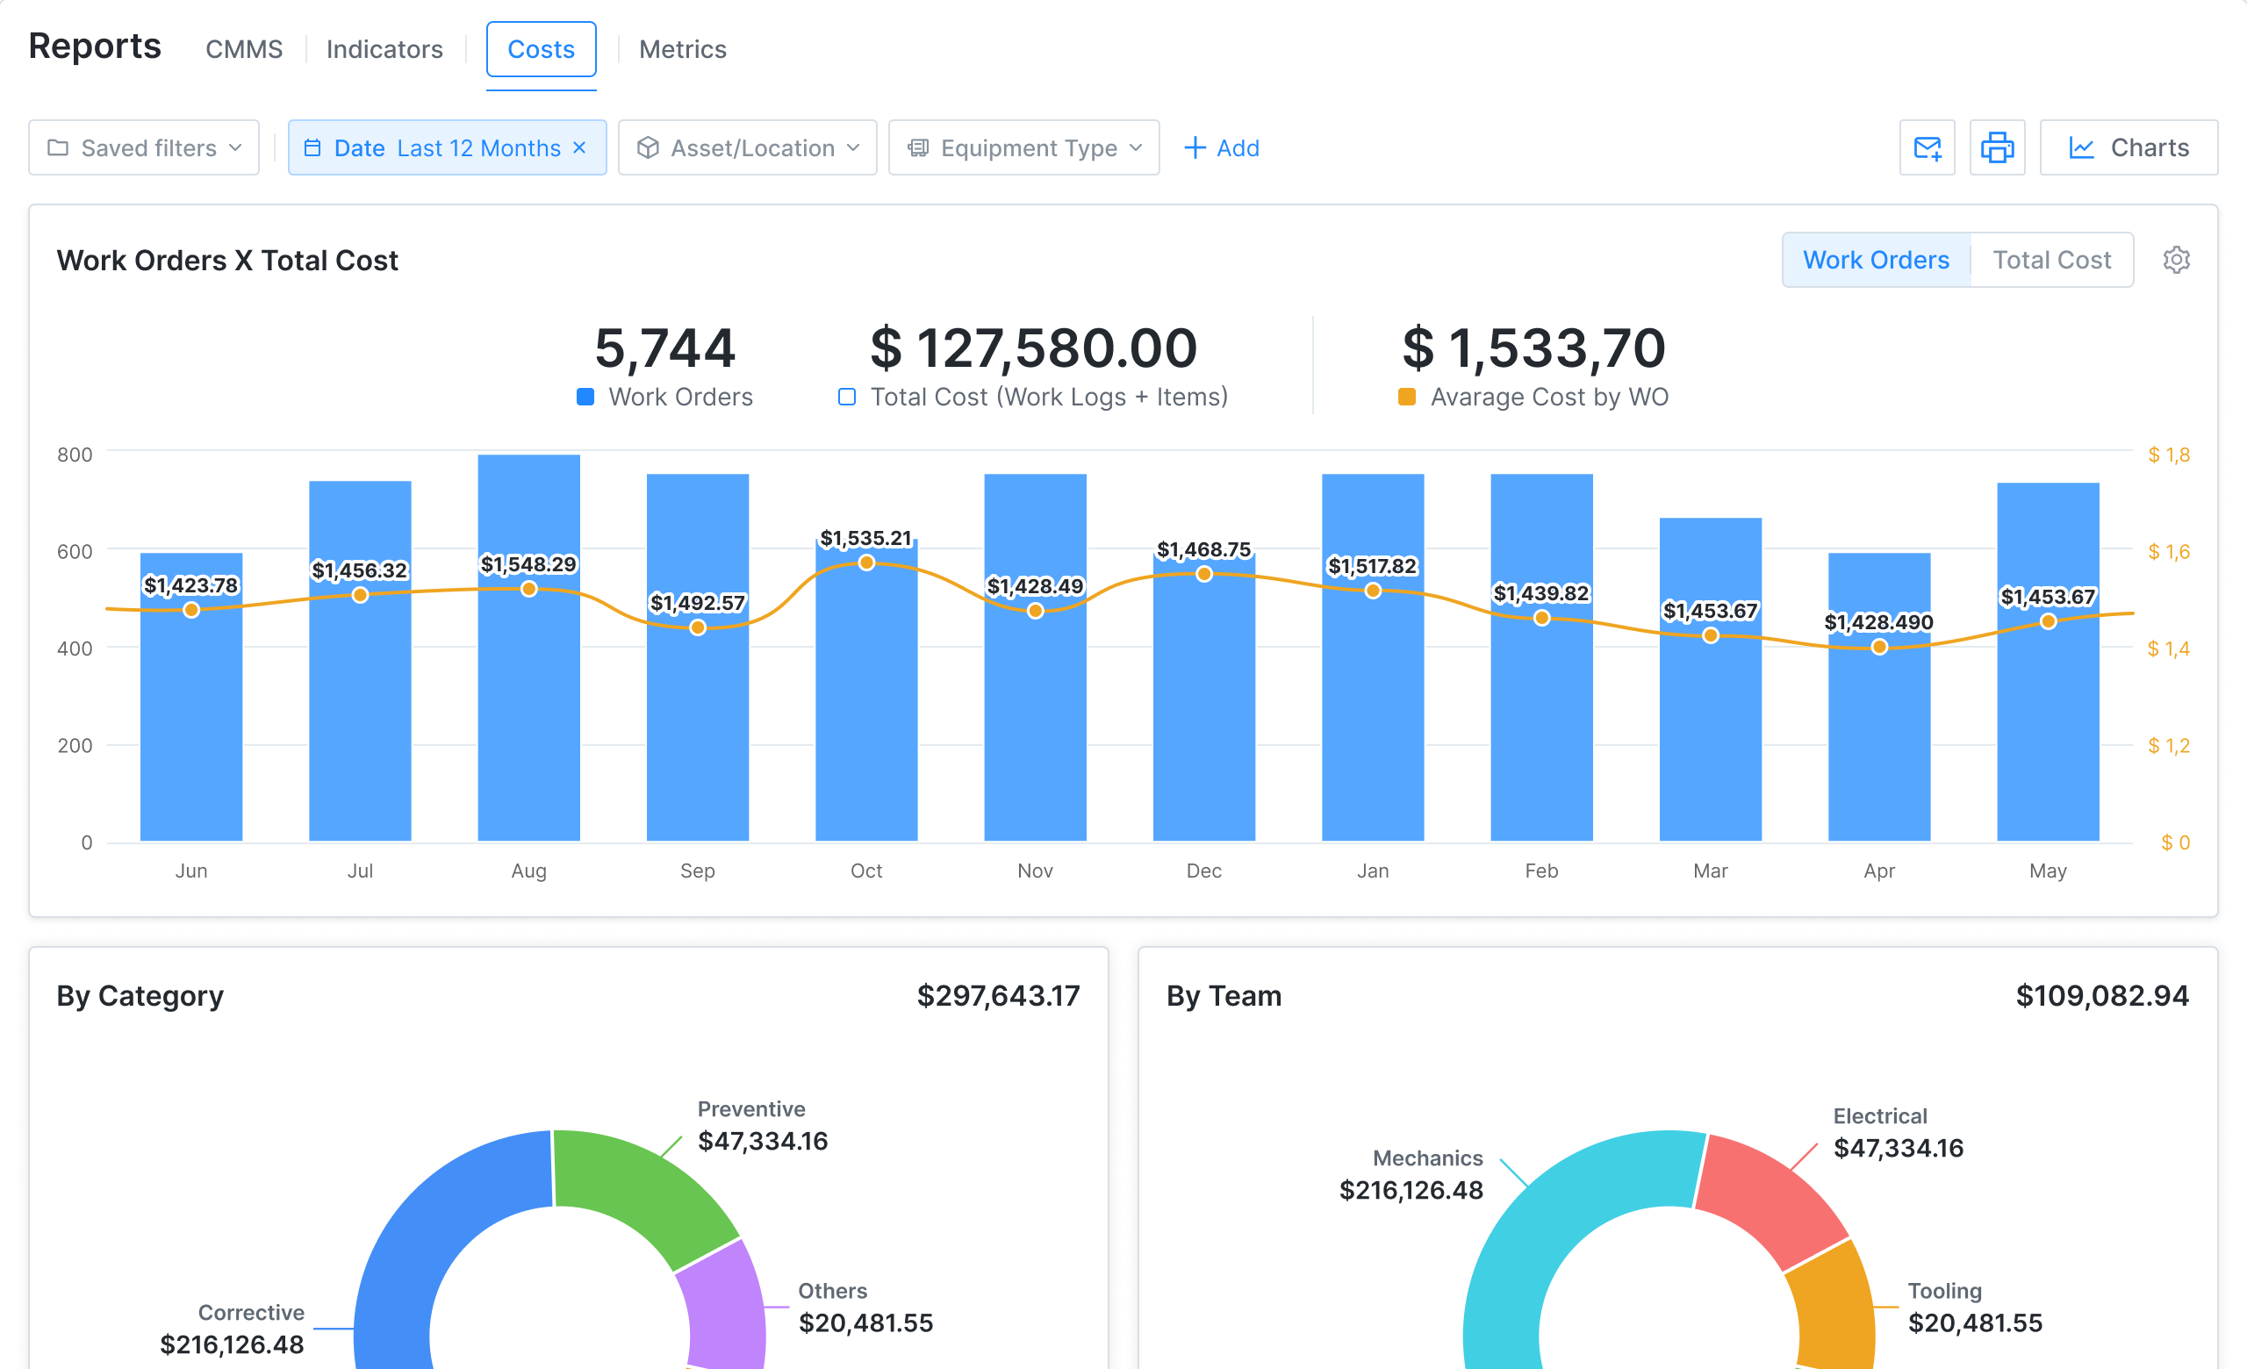Click the plus icon beside Add
2247x1369 pixels.
(x=1194, y=147)
